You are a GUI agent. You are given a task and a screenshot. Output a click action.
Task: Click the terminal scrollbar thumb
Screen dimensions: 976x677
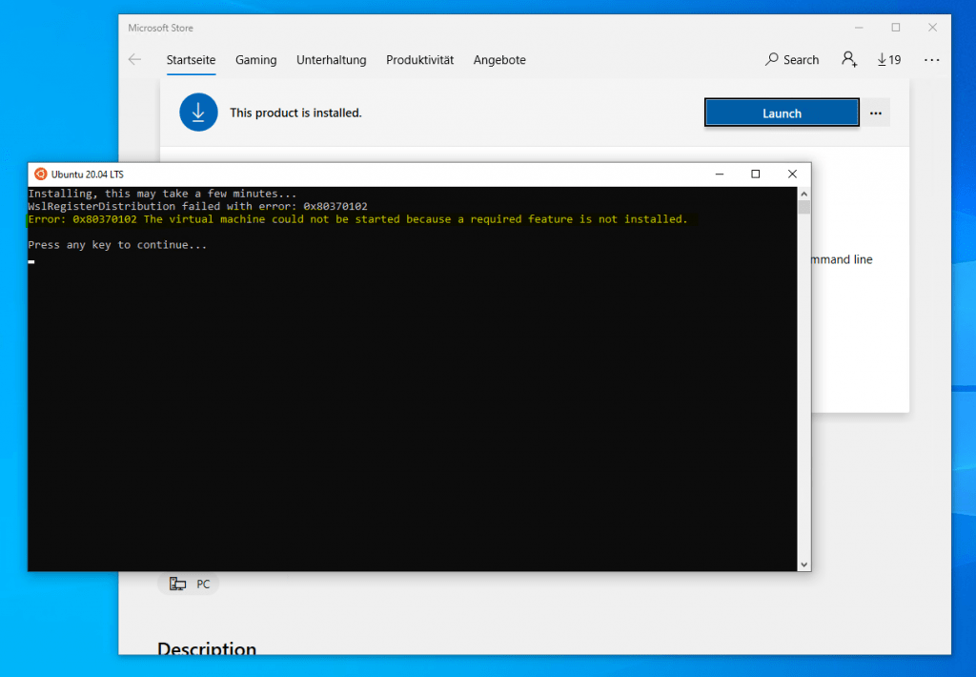(x=804, y=208)
